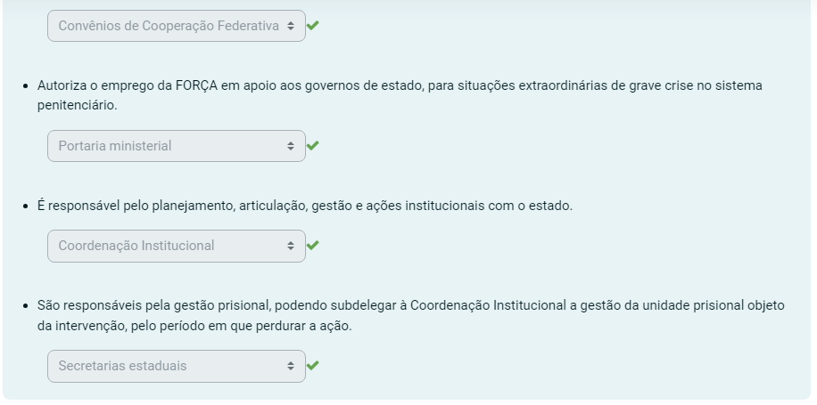Click the green checkmark beside Secretarias estaduais
Image resolution: width=817 pixels, height=405 pixels.
click(x=312, y=366)
